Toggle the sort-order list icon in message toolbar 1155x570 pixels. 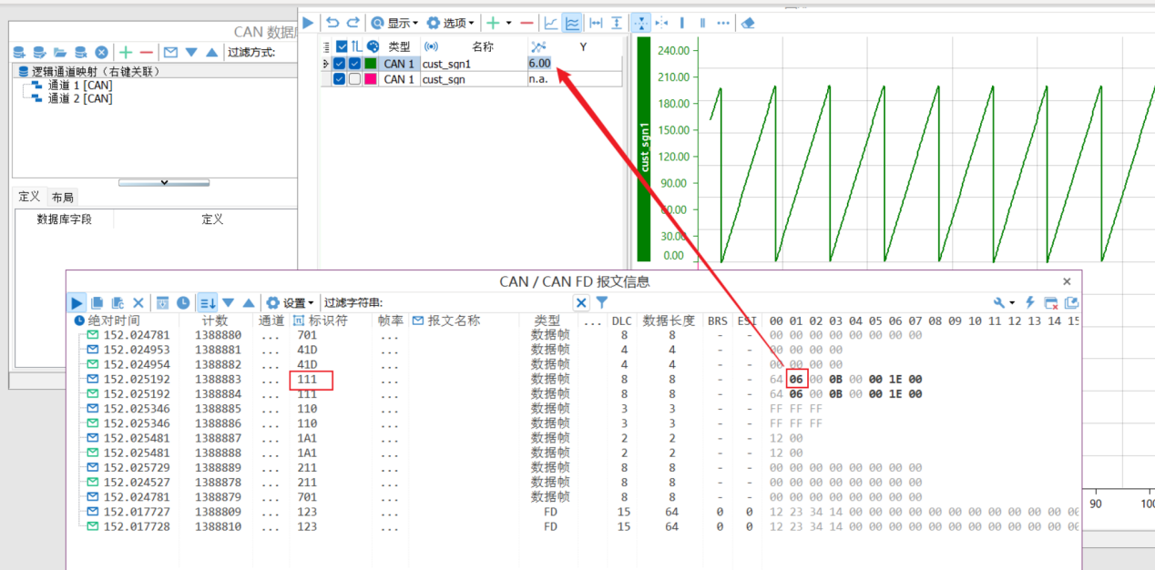point(208,302)
